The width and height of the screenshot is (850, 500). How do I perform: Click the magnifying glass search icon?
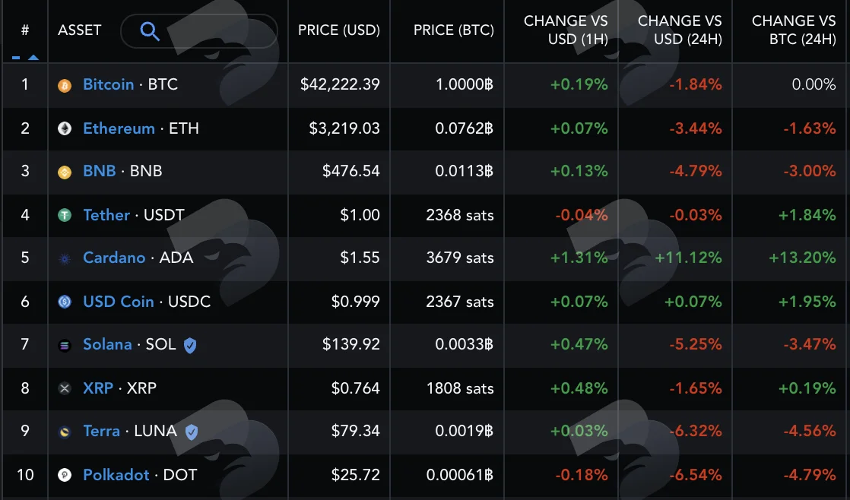tap(150, 31)
